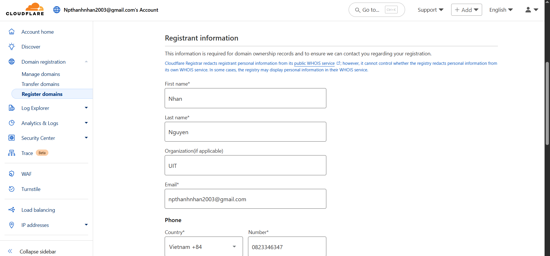The height and width of the screenshot is (256, 550).
Task: Open the Load balancing page
Action: coord(38,210)
